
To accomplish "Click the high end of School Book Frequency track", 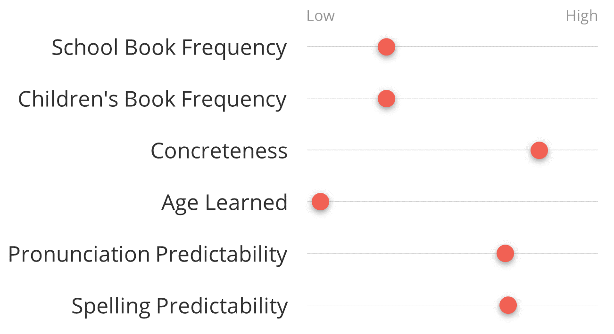I will 594,47.
